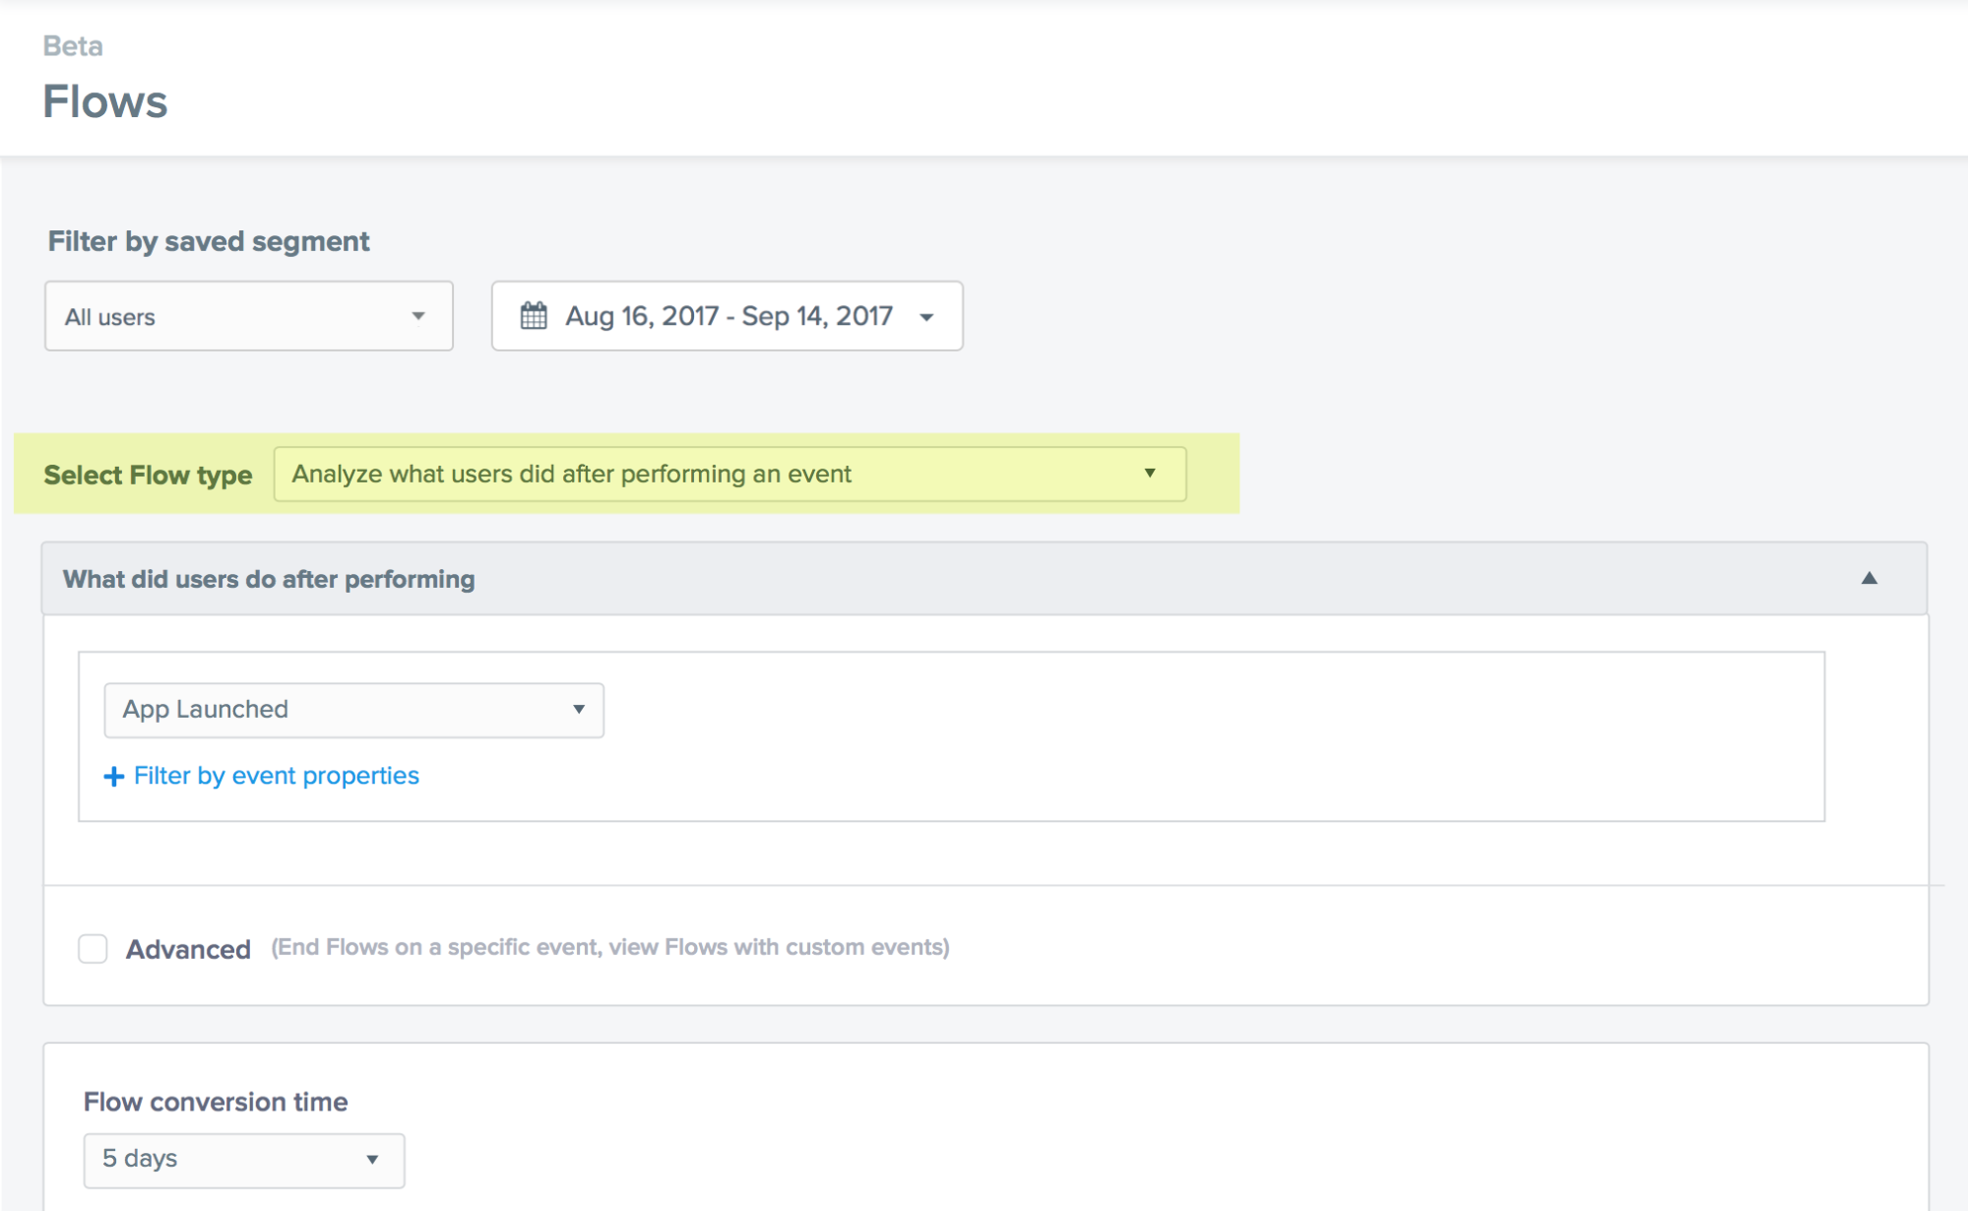Click the arrow on the date range picker
This screenshot has width=1968, height=1211.
(x=928, y=317)
